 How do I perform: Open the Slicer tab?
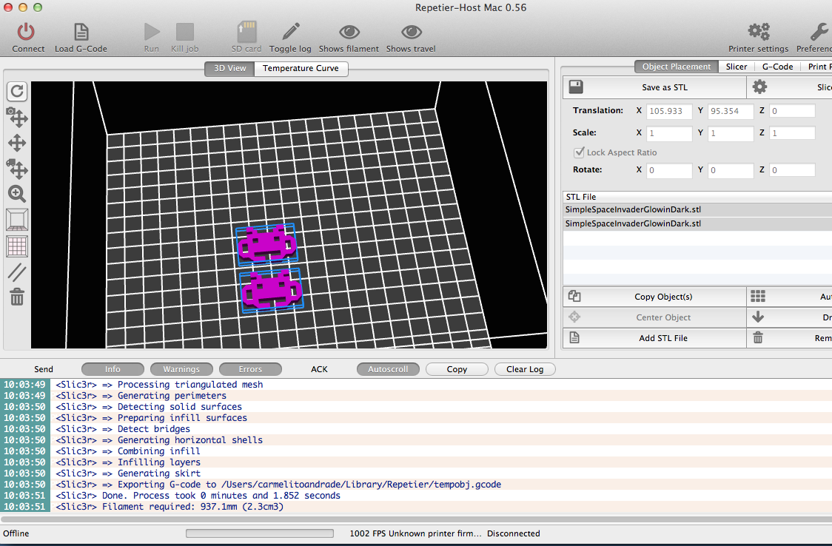pos(737,67)
